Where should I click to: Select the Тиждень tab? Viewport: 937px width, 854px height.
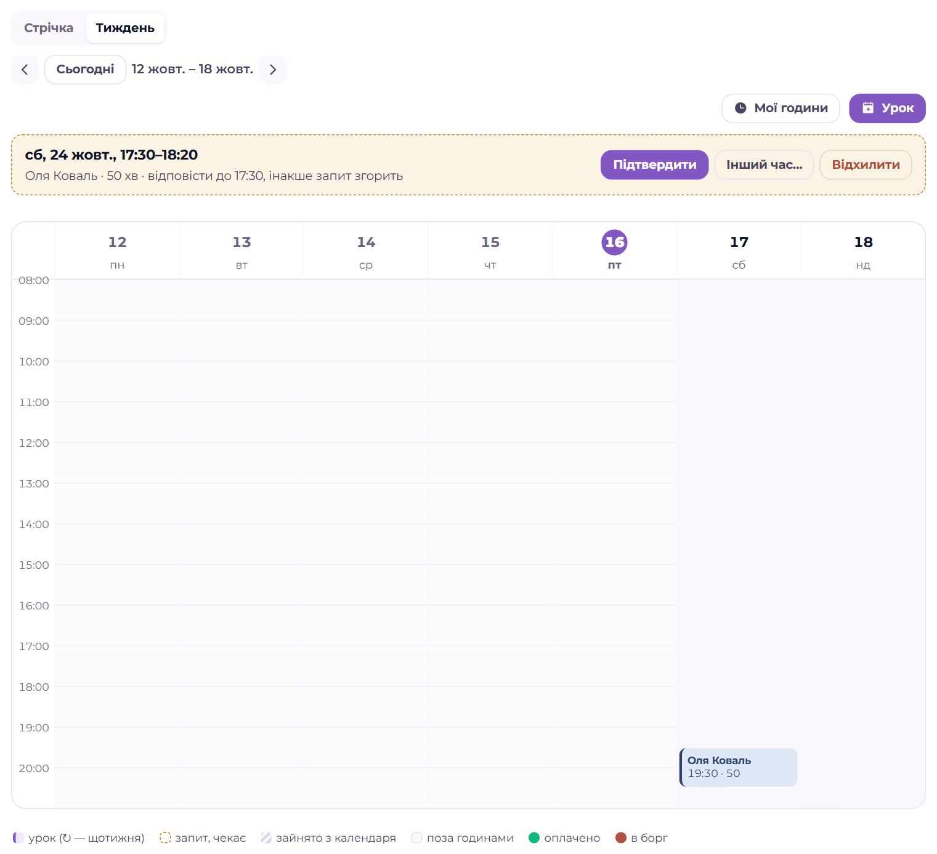[125, 28]
